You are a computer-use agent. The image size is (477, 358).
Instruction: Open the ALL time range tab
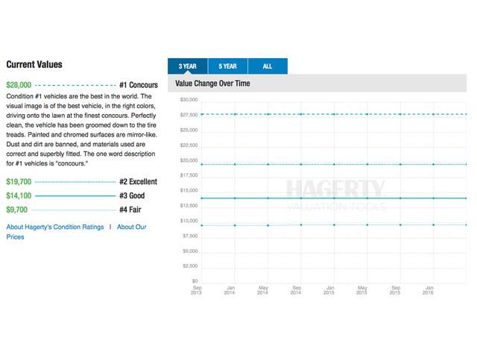click(x=268, y=66)
